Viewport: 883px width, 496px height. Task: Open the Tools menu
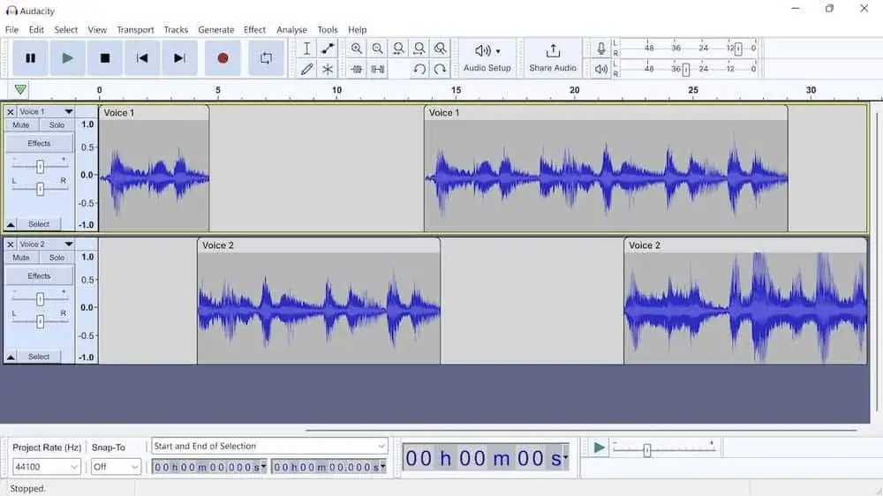tap(328, 29)
